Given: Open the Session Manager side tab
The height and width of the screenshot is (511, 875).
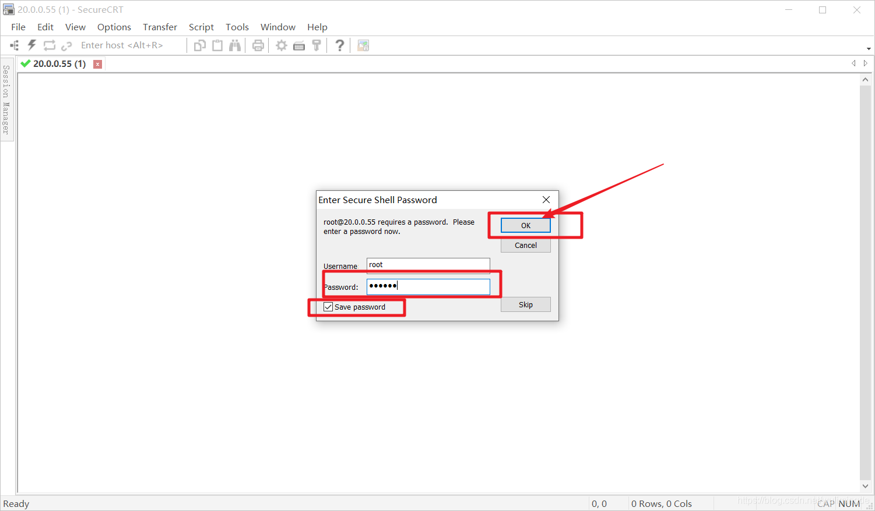Looking at the screenshot, I should (x=6, y=99).
